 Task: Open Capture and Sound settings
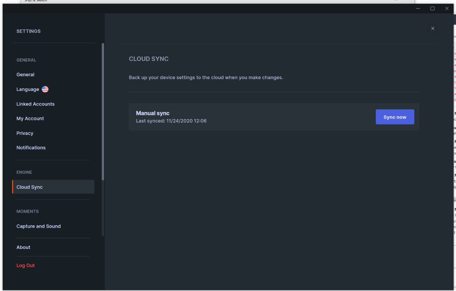(x=39, y=226)
